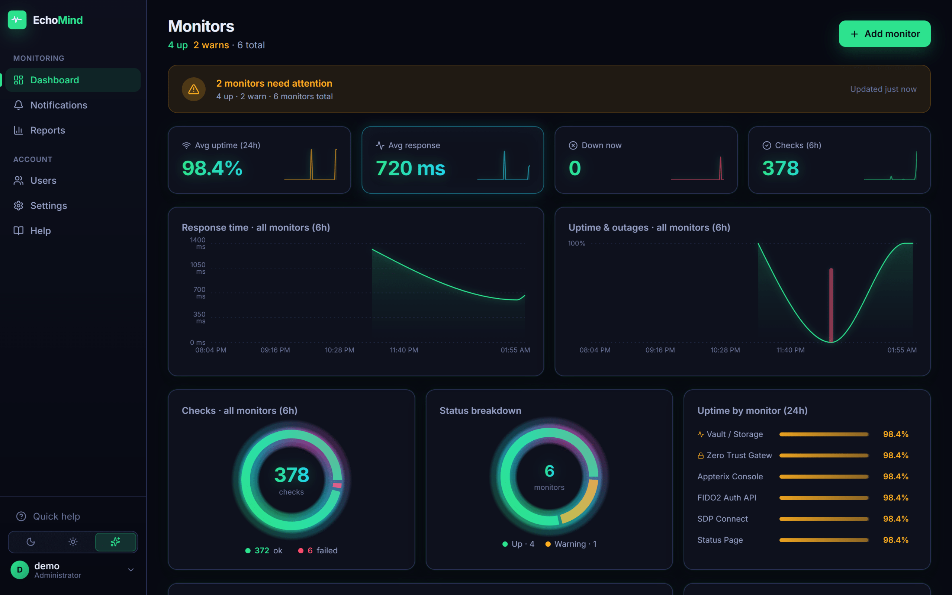
Task: Open the Help section
Action: (x=73, y=231)
